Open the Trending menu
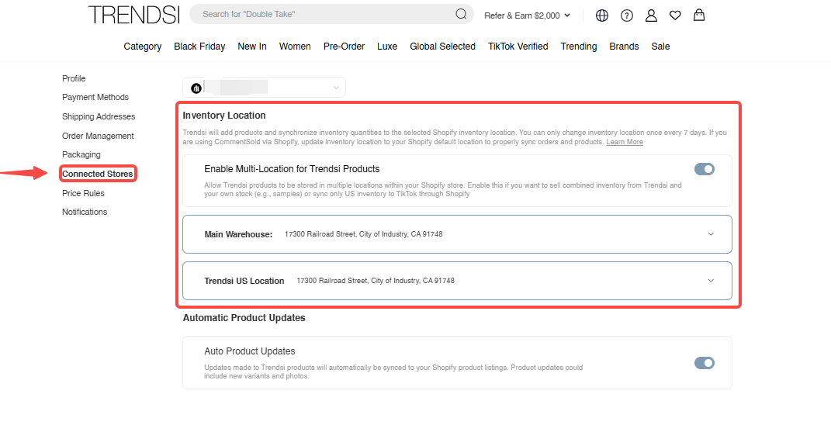 tap(579, 46)
